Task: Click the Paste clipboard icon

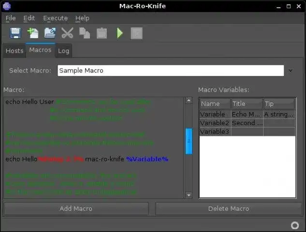Action: click(102, 33)
